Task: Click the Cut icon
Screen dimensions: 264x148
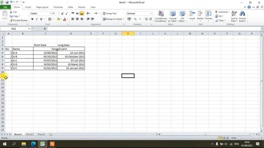Action: pyautogui.click(x=11, y=12)
